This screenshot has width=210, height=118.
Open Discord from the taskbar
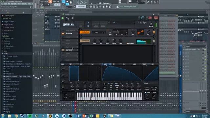pyautogui.click(x=118, y=116)
